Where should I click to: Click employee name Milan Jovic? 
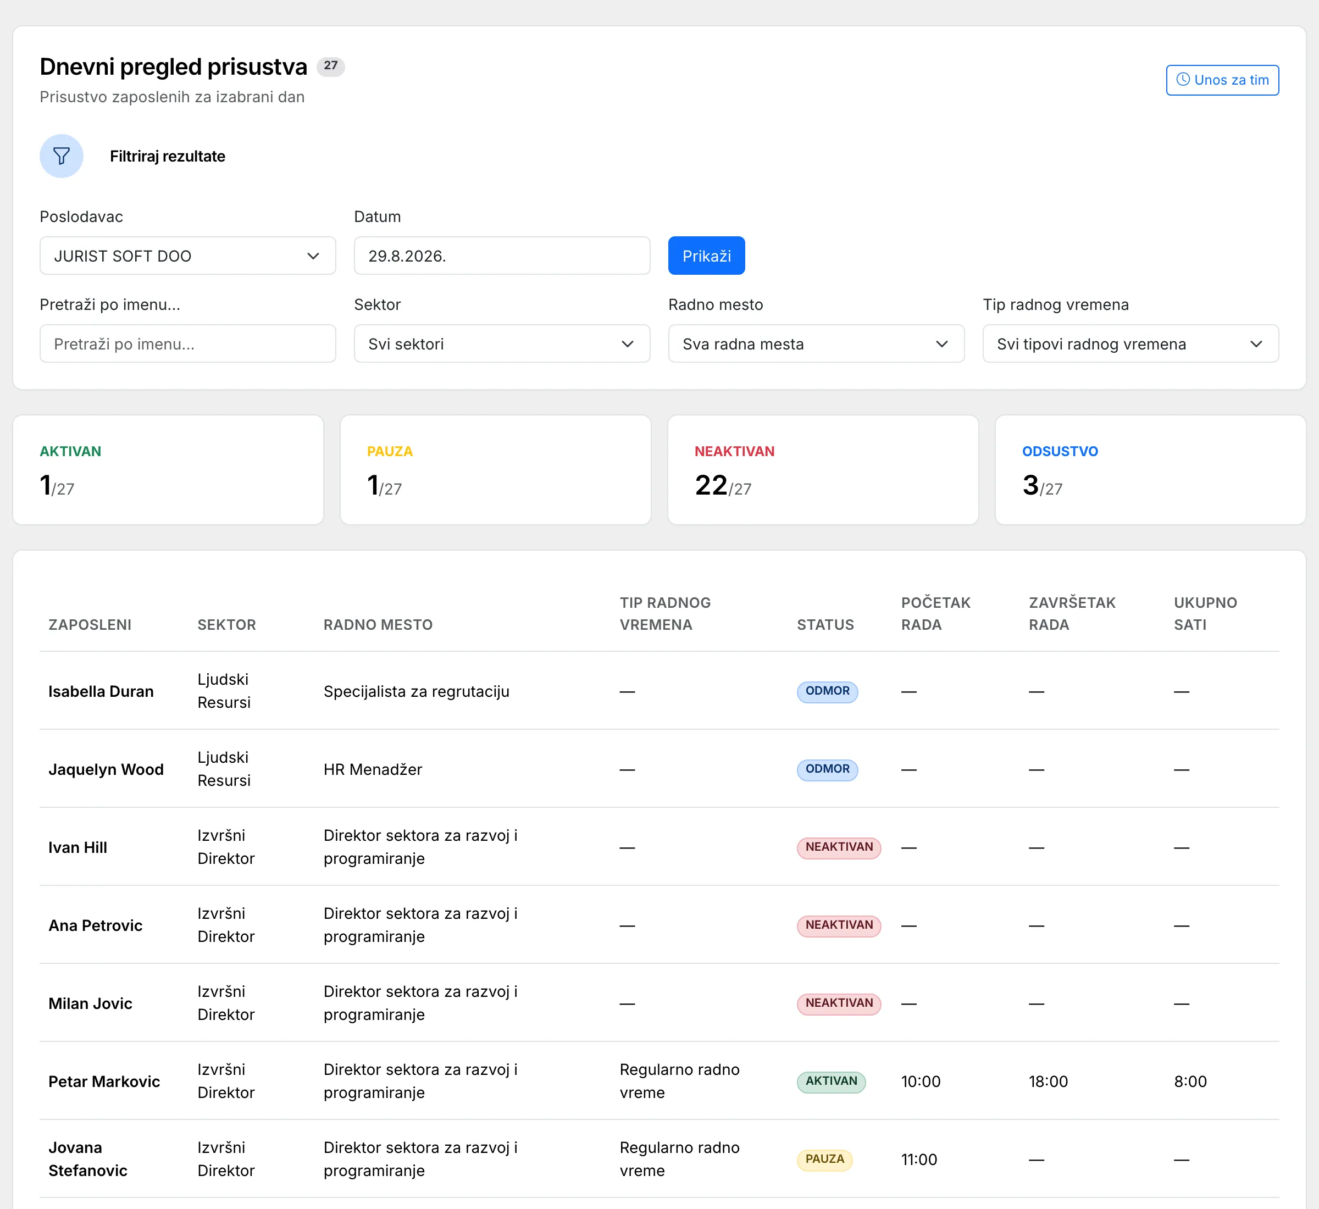(90, 1003)
